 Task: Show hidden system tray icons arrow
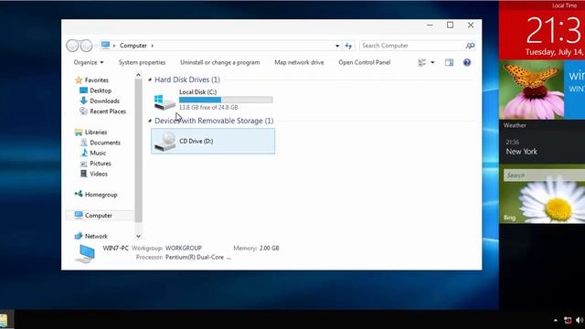(x=556, y=320)
